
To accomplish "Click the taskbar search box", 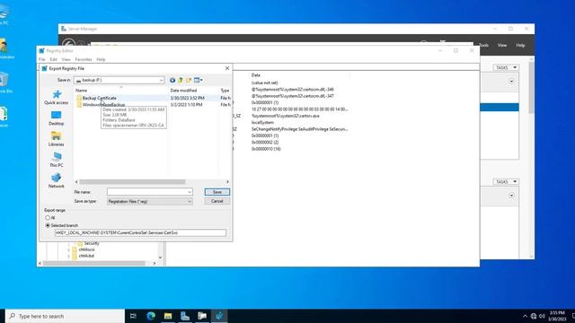I will 66,316.
